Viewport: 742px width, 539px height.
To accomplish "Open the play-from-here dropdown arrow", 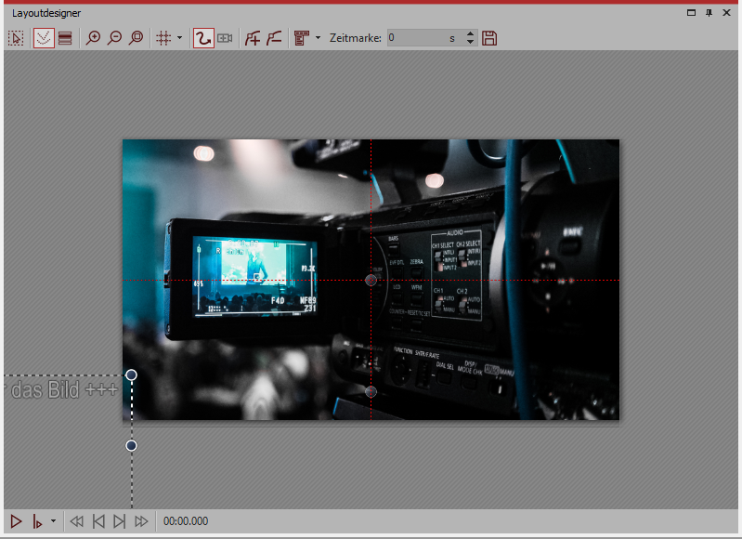I will click(x=53, y=521).
